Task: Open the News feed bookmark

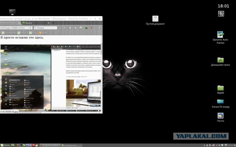Action: [x=43, y=33]
